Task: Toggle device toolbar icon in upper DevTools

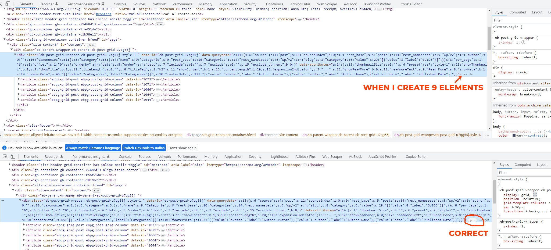Action: tap(8, 4)
